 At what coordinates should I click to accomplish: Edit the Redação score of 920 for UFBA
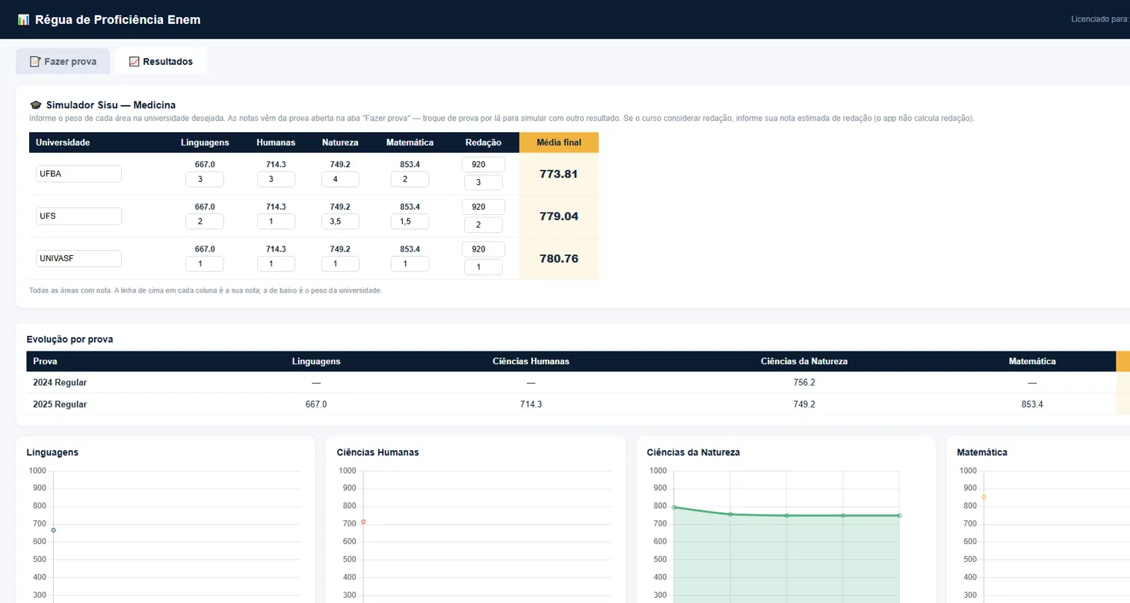[x=484, y=164]
